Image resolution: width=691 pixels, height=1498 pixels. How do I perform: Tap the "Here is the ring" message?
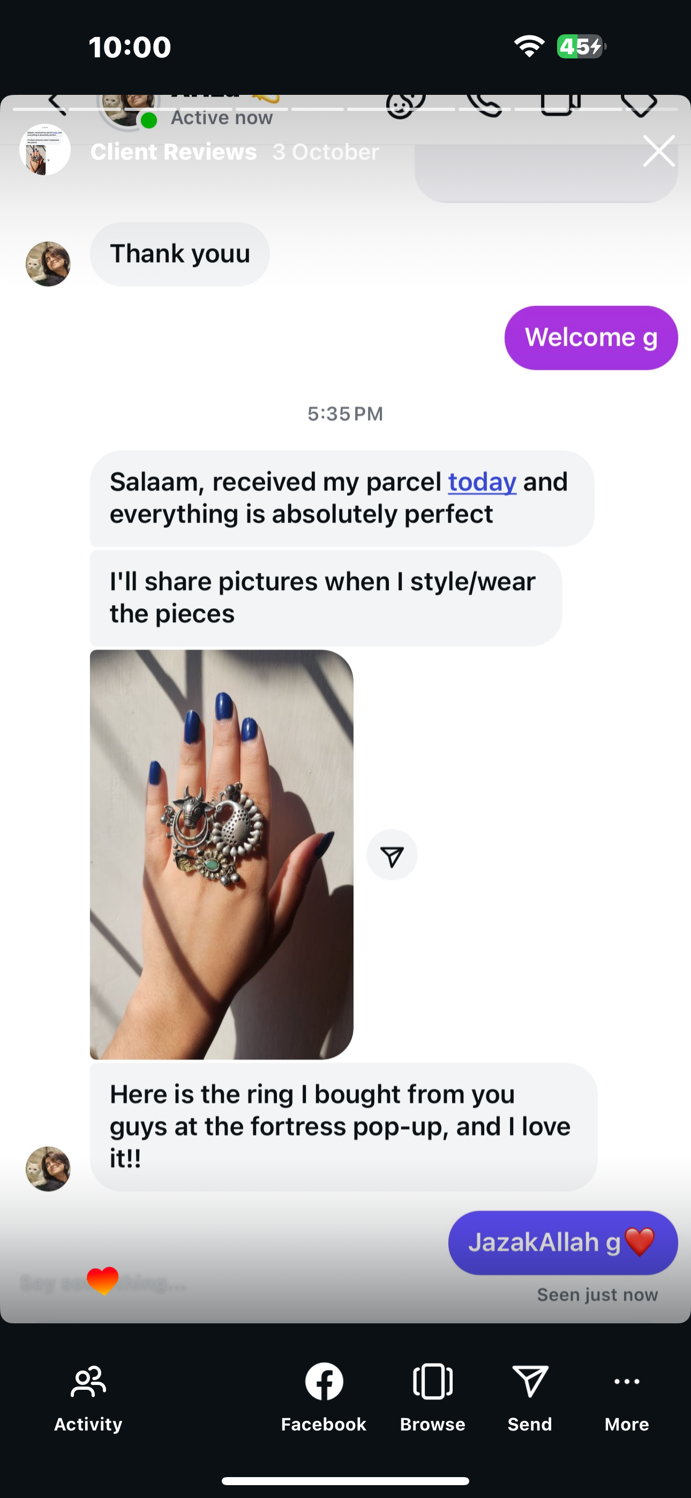tap(343, 1126)
